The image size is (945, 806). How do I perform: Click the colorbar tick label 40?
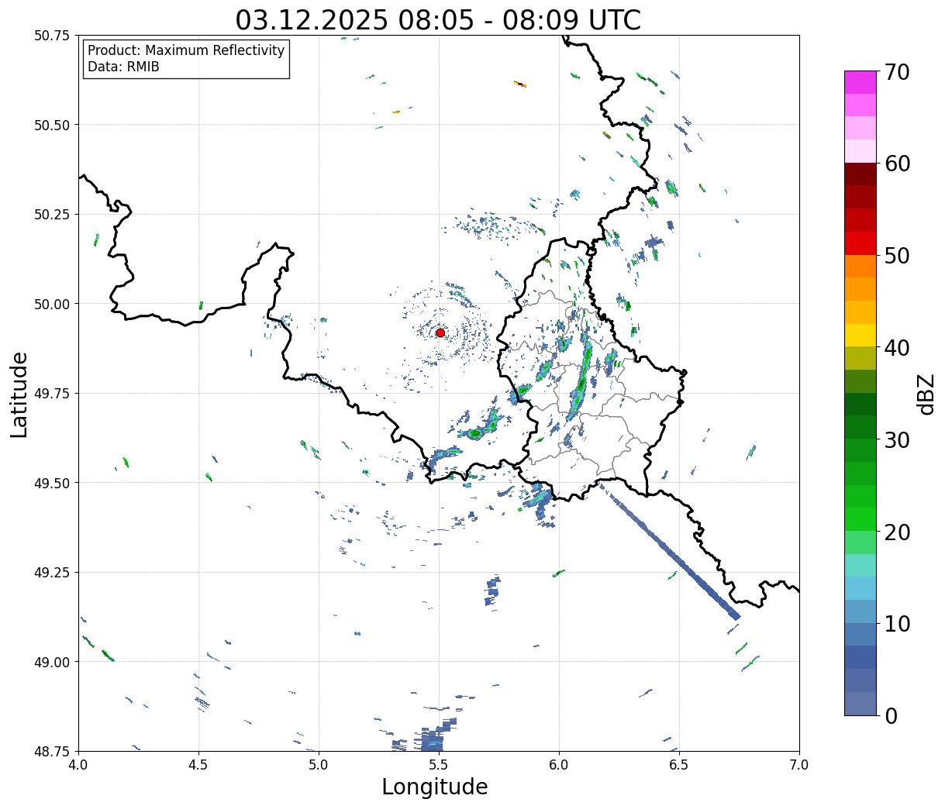click(897, 348)
